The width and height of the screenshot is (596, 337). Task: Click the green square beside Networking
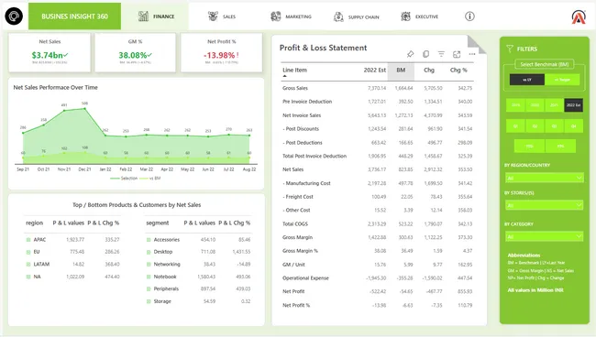pos(149,265)
